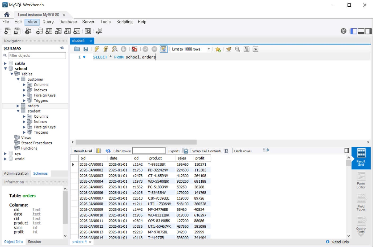Toggle the sidebar panel visibility

point(354,31)
